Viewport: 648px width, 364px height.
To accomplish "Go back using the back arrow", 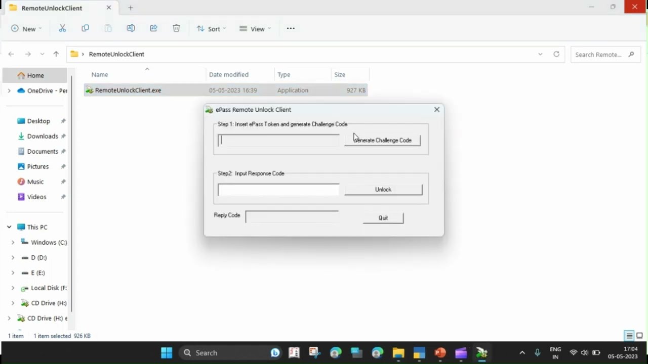I will pos(11,54).
